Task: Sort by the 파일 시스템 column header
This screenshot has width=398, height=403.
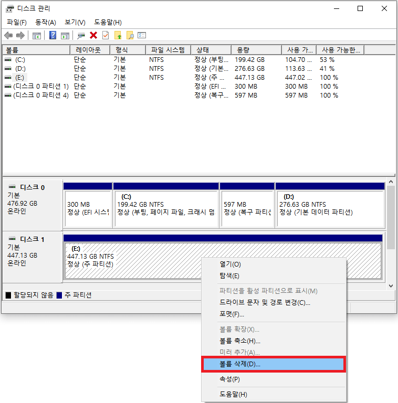Action: coord(168,50)
